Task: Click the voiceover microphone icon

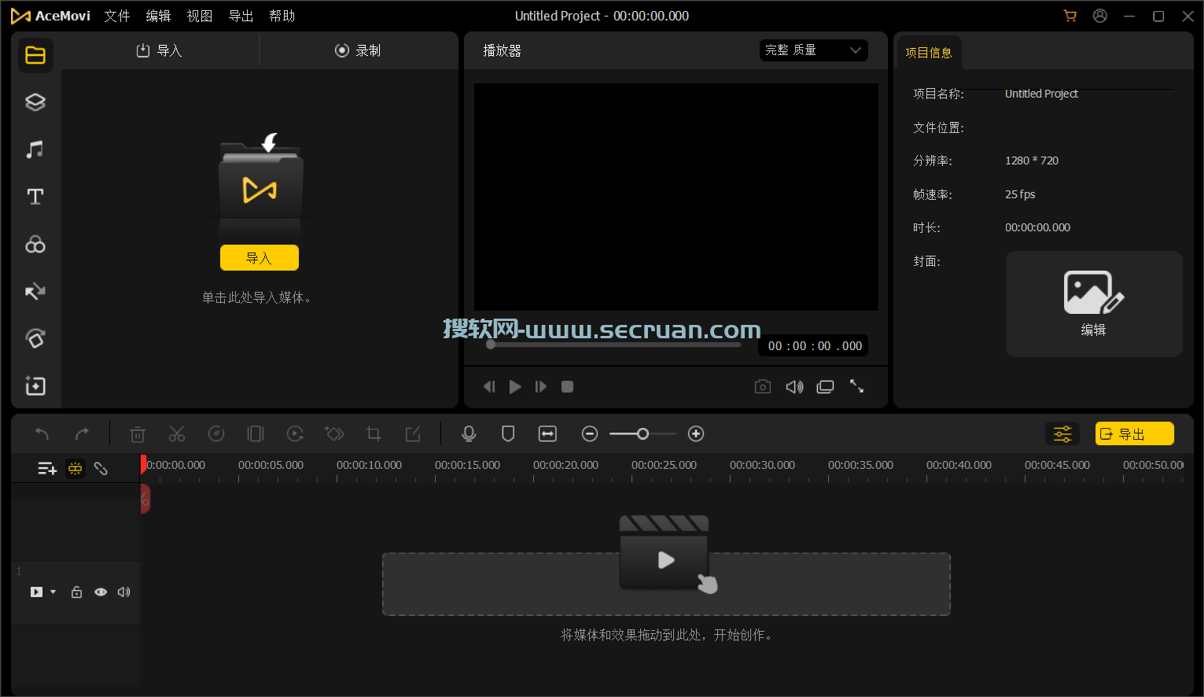Action: click(469, 433)
